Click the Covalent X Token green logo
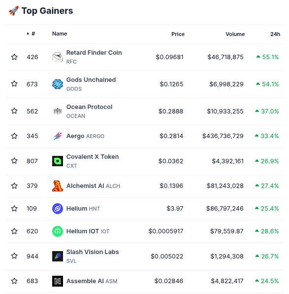 [x=58, y=161]
